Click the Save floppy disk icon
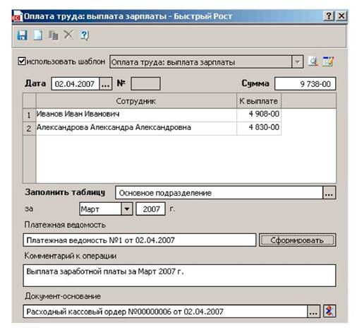 coord(23,35)
